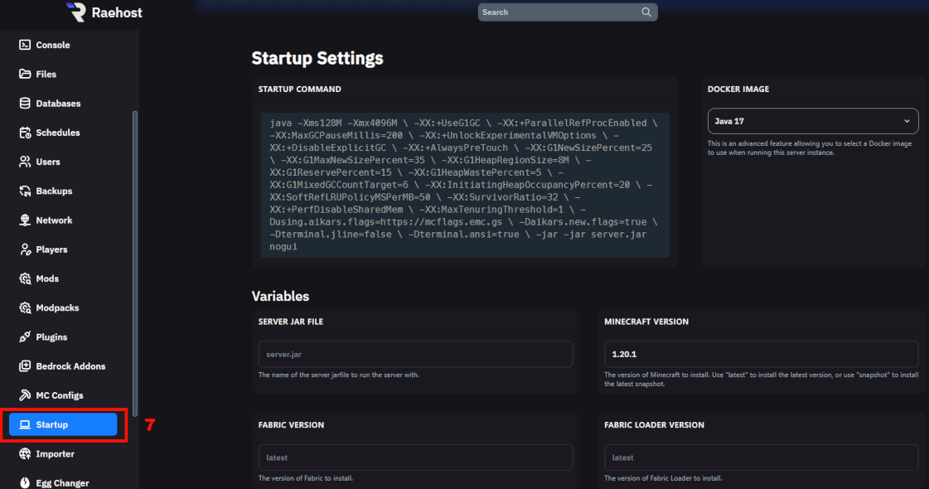The height and width of the screenshot is (489, 929).
Task: Open Files via its folder icon
Action: 25,74
